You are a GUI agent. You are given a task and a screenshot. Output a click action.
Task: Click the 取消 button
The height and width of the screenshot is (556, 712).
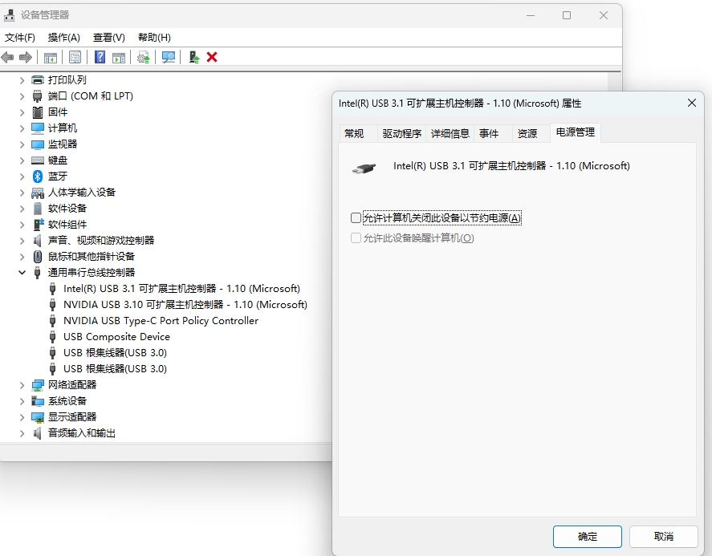click(663, 537)
